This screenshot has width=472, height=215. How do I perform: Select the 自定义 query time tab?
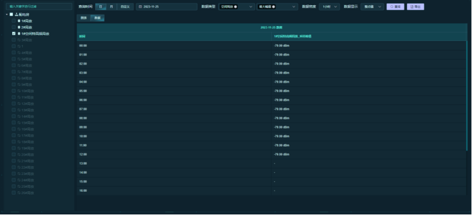point(125,6)
